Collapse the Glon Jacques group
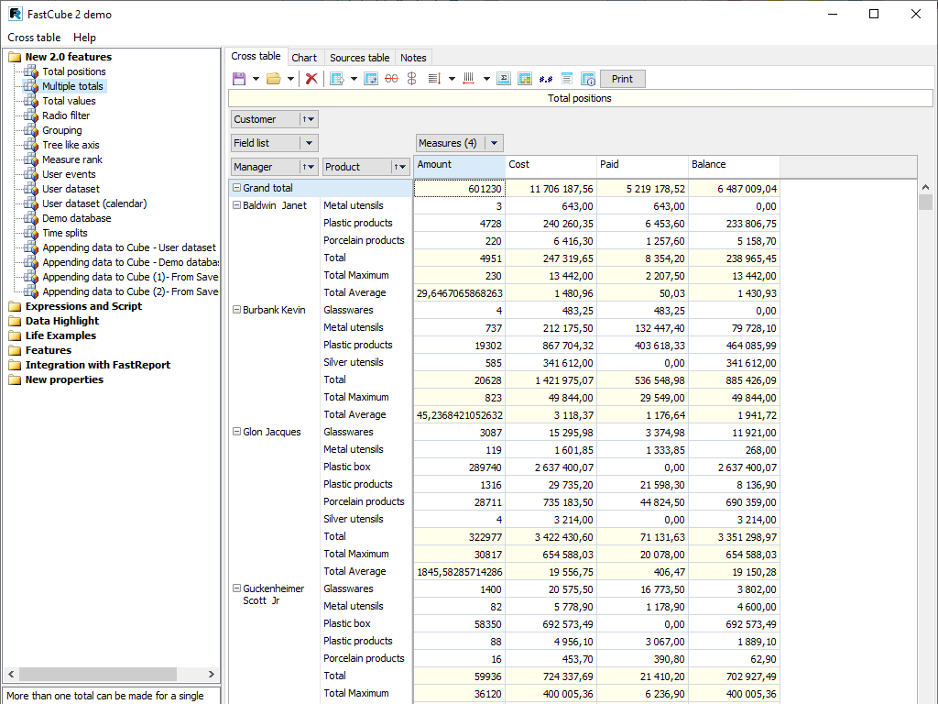 (235, 432)
